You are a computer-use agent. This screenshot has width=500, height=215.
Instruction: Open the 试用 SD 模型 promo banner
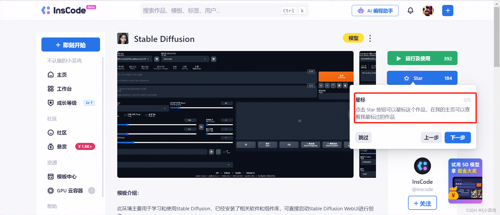pyautogui.click(x=465, y=181)
